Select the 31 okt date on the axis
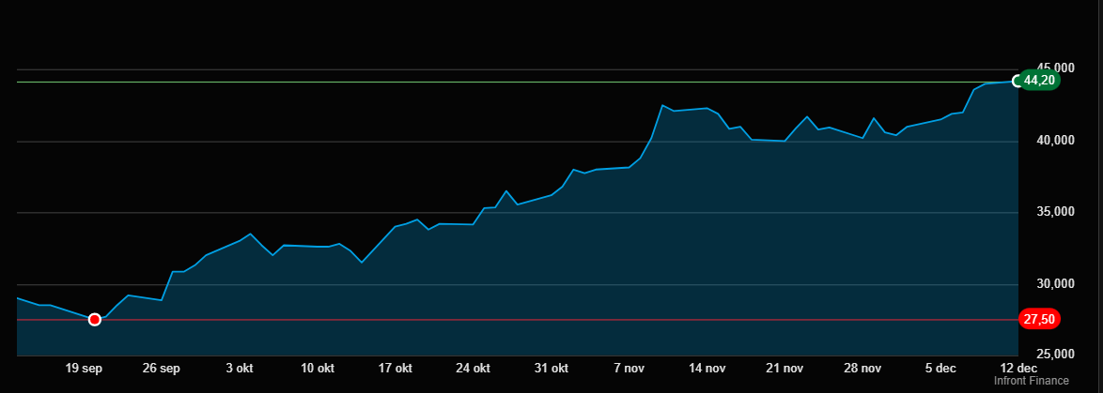This screenshot has width=1103, height=393. [551, 368]
